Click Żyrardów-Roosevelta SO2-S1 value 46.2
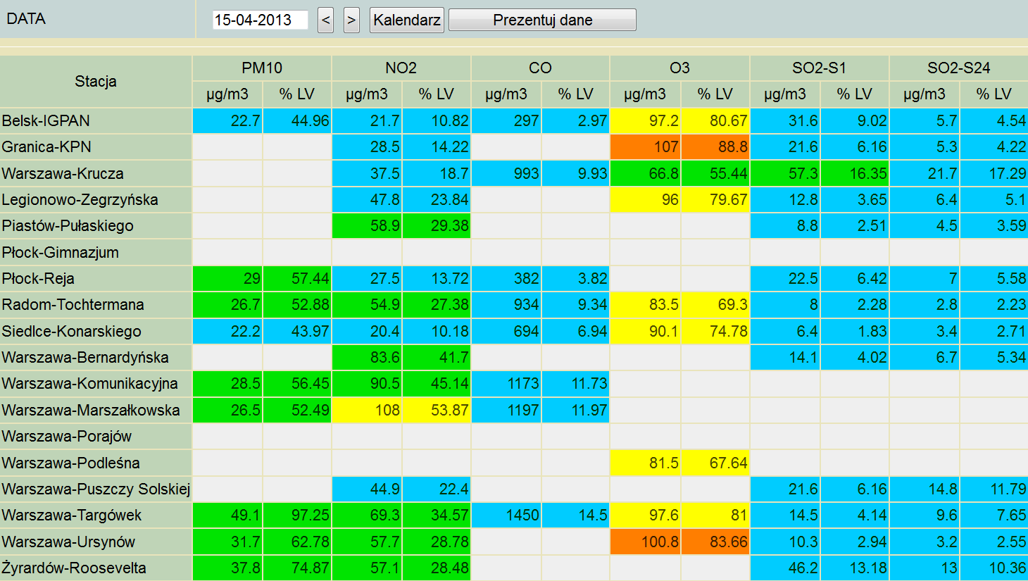Screen dimensions: 1028x581 pyautogui.click(x=785, y=568)
